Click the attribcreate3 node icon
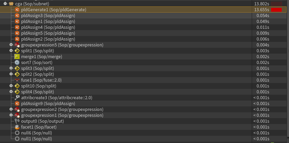 [x=17, y=98]
